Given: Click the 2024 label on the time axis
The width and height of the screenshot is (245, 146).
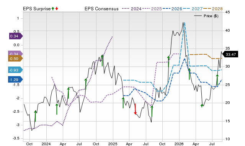Looking at the screenshot, I should click(46, 144).
